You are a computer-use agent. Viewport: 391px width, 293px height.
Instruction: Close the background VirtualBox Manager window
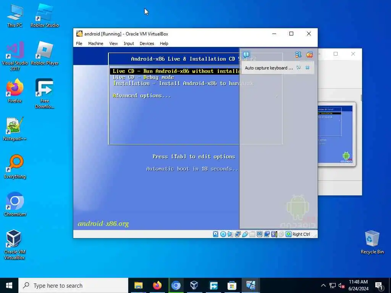tap(353, 54)
